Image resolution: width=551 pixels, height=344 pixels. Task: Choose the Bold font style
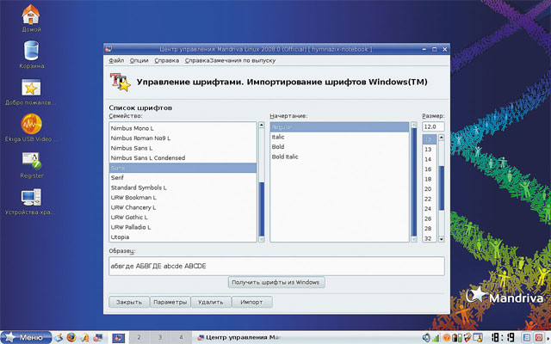[339, 147]
